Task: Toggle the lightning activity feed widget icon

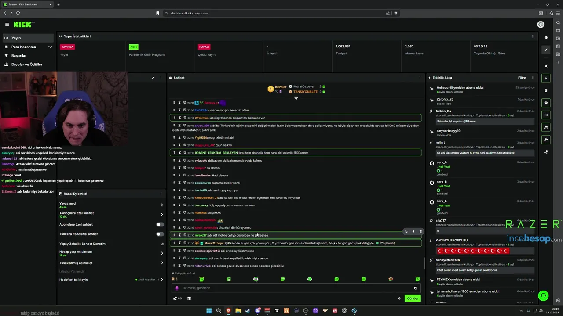Action: [546, 78]
